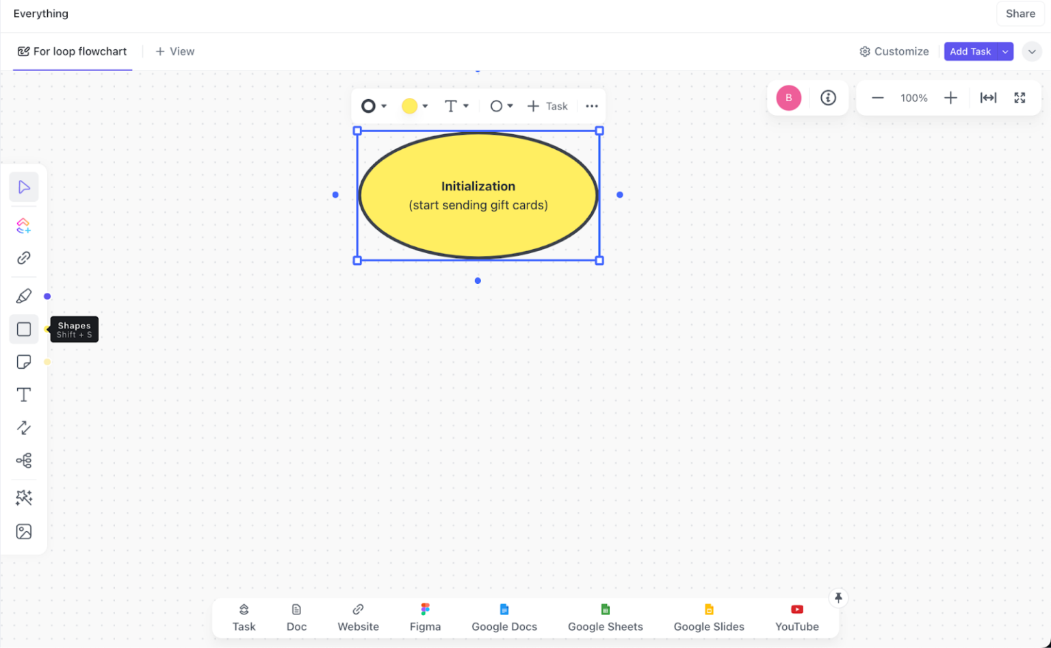Open the Customize settings

tap(894, 51)
